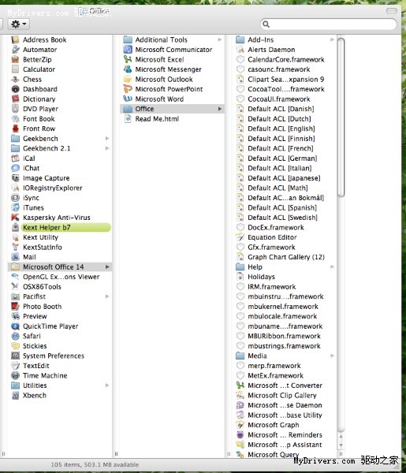Expand the Help folder arrow
Screen dimensions: 406x473
pyautogui.click(x=332, y=267)
